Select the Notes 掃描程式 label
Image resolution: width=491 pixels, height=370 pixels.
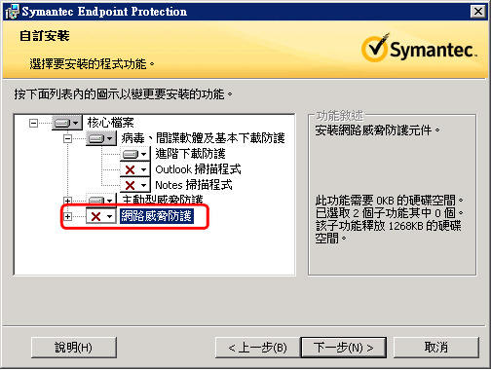tap(194, 185)
